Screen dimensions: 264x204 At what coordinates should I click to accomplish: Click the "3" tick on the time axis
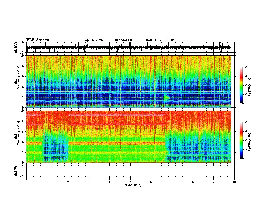point(89,182)
